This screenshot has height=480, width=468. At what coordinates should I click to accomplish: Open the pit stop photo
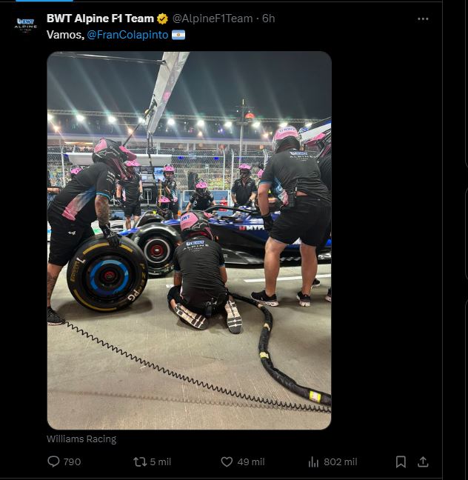[x=189, y=240]
